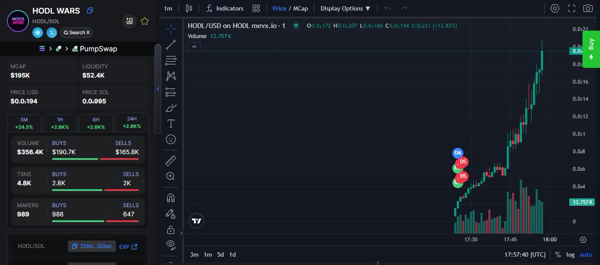
Task: Collapse the drawing toolbar handle
Action: pyautogui.click(x=181, y=233)
